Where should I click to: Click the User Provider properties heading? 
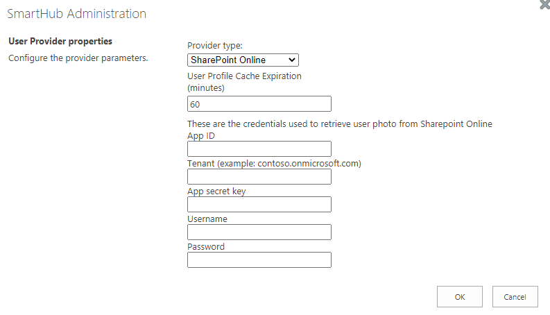(60, 42)
